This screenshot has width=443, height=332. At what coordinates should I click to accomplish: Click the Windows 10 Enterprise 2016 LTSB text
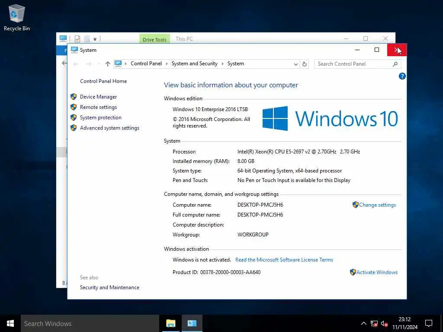[210, 109]
